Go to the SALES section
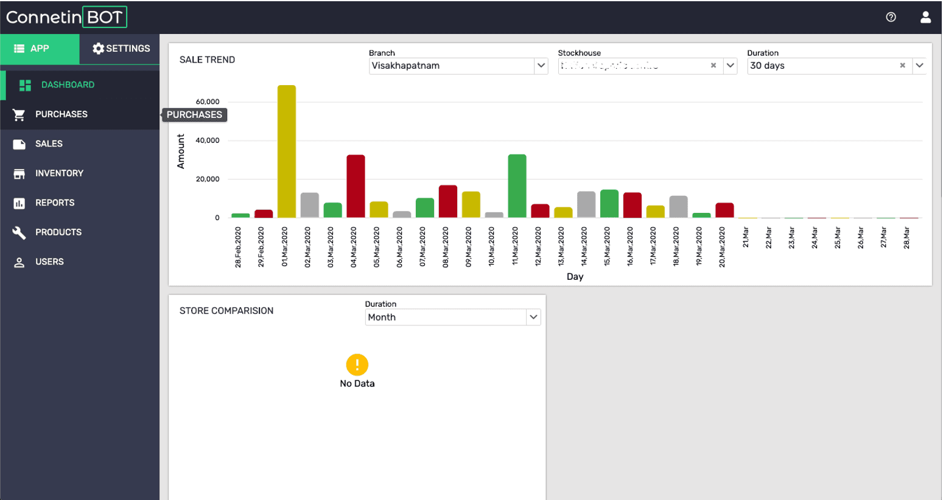This screenshot has width=943, height=500. (80, 144)
